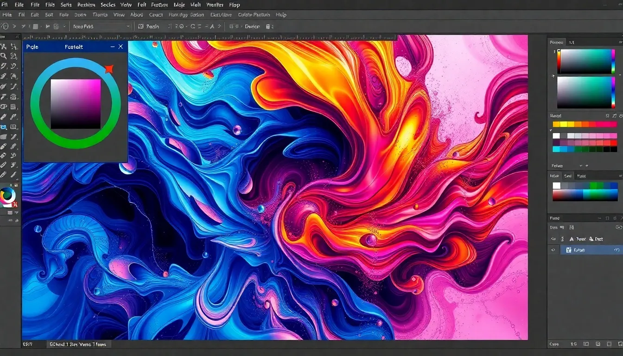The image size is (623, 356).
Task: Open 'Culate Peatish' in the second menu row
Action: tap(254, 15)
